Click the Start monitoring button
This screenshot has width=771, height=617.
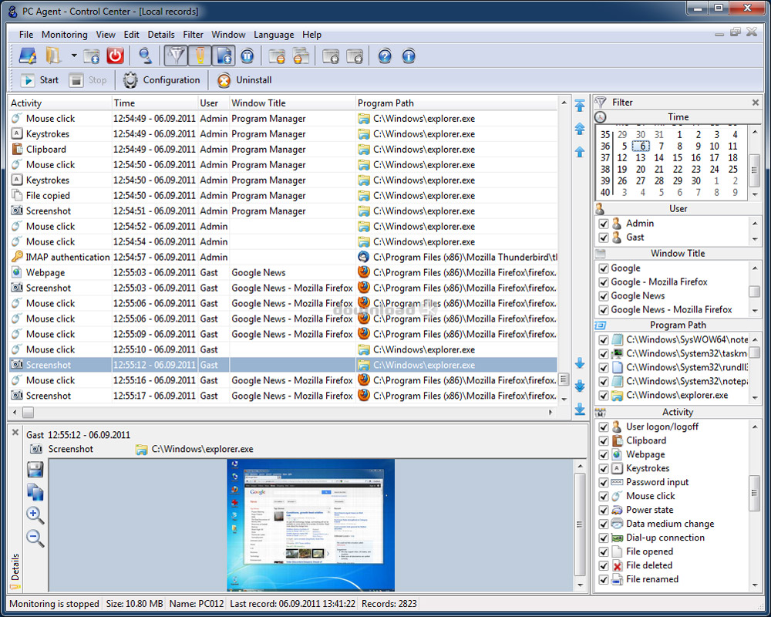tap(39, 80)
